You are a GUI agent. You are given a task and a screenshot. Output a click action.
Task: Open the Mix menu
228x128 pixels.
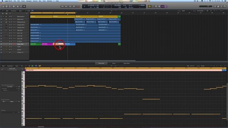tap(40, 1)
